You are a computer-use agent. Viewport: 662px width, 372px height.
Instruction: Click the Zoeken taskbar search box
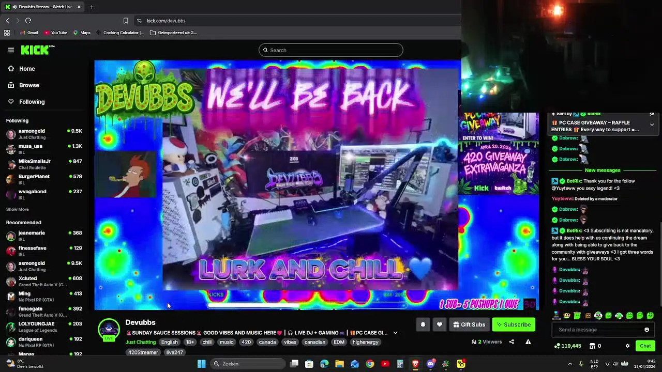pyautogui.click(x=248, y=364)
